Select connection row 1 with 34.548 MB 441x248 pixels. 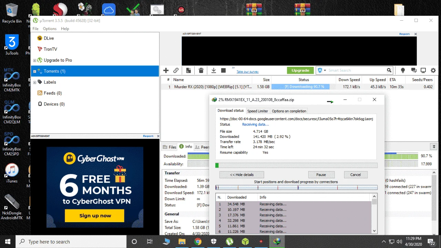(293, 204)
